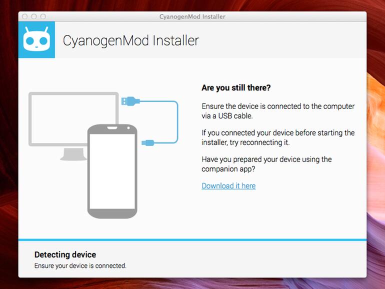The height and width of the screenshot is (289, 385).
Task: Click the paragraph about reconnecting device
Action: [278, 137]
